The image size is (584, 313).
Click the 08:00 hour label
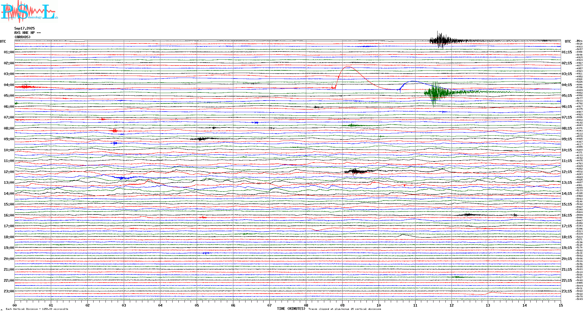(9, 128)
